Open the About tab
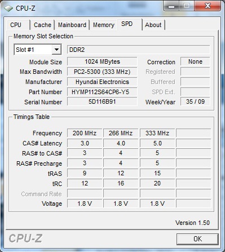 click(x=153, y=25)
